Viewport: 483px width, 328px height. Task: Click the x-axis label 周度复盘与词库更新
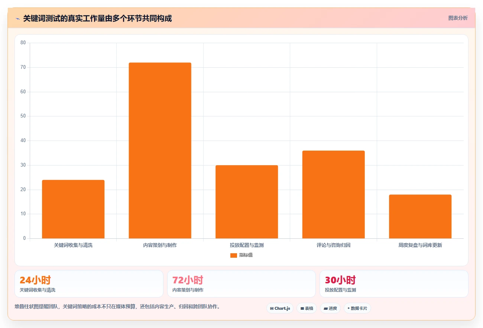[420, 245]
